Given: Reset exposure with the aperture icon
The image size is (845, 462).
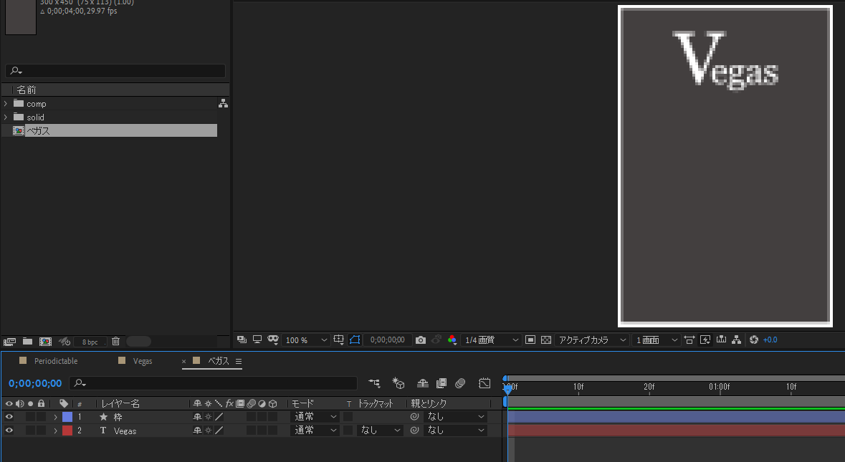Looking at the screenshot, I should [754, 340].
